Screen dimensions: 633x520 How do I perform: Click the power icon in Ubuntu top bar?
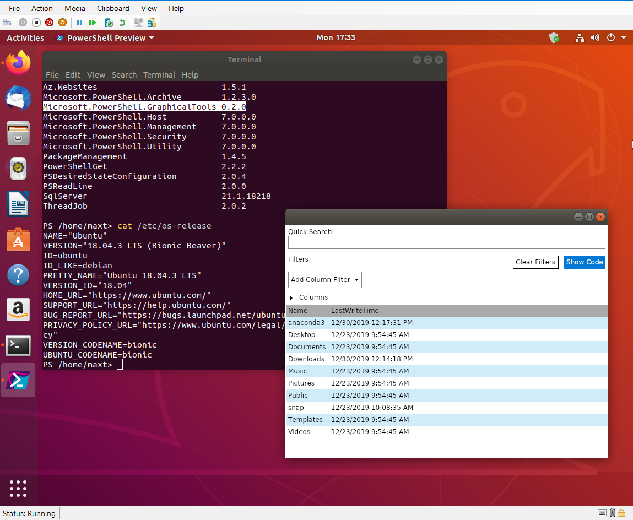click(x=611, y=37)
